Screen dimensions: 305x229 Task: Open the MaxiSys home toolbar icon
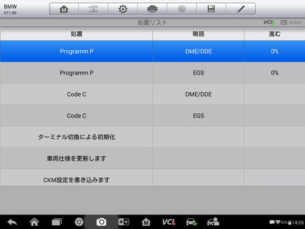64,9
